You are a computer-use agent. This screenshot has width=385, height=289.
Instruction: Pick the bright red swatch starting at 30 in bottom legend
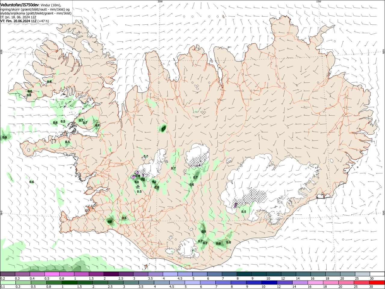point(377,282)
